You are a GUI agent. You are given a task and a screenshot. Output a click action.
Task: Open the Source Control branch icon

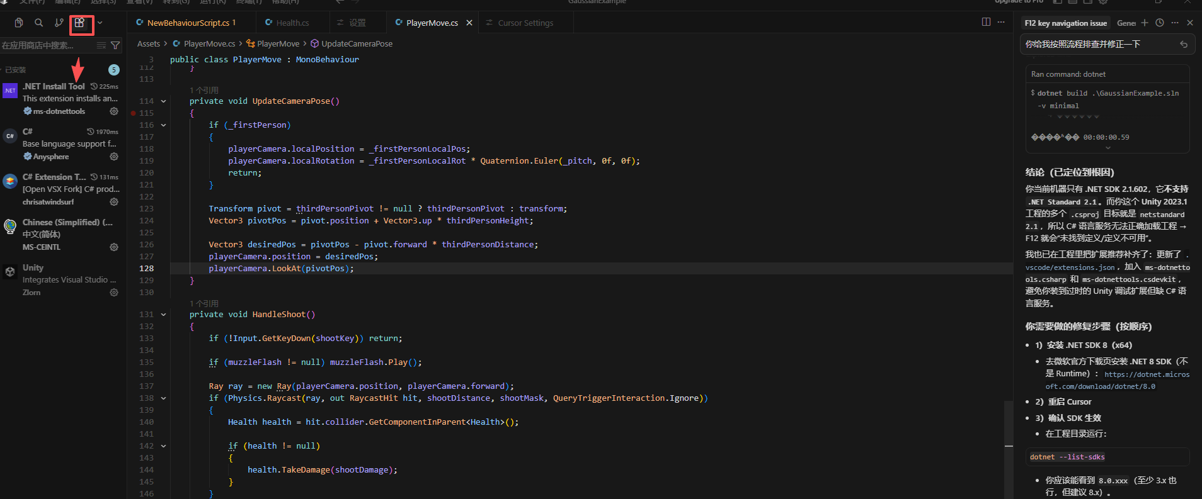(x=59, y=23)
